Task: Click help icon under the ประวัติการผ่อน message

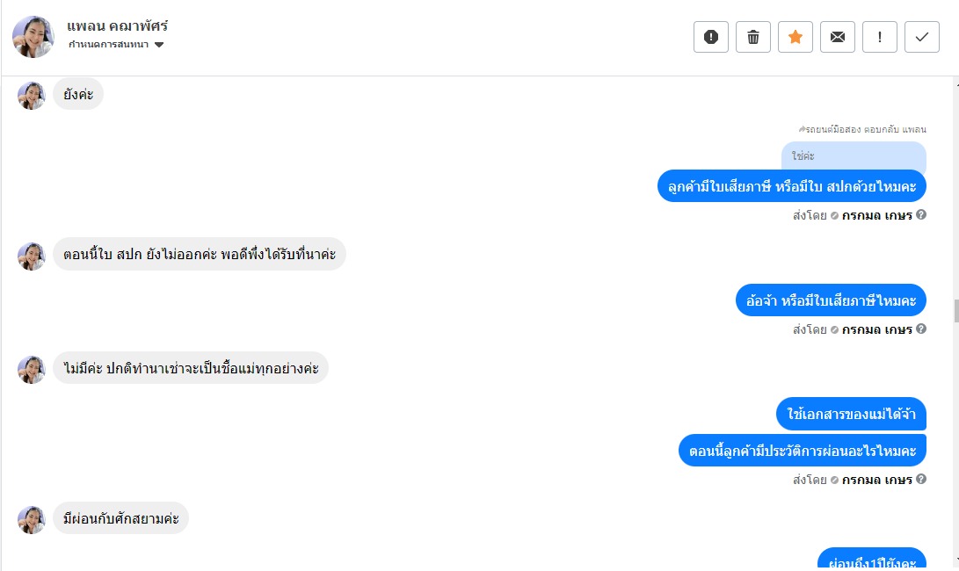Action: click(x=921, y=480)
